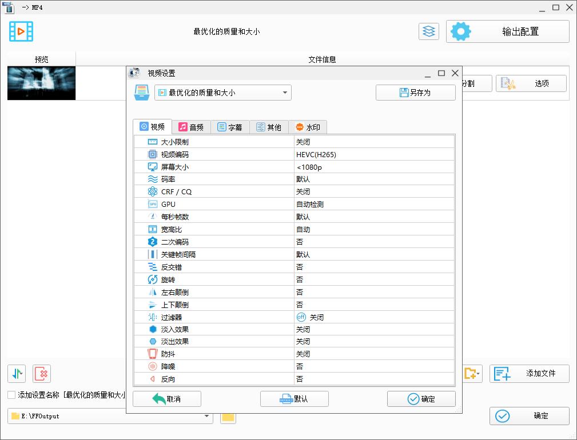
Task: Open the 输出配置 settings gear icon
Action: (x=461, y=31)
